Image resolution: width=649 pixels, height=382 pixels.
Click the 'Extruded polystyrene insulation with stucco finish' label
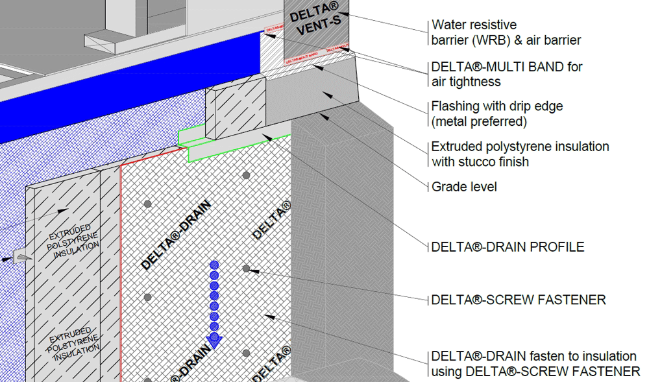(x=520, y=154)
